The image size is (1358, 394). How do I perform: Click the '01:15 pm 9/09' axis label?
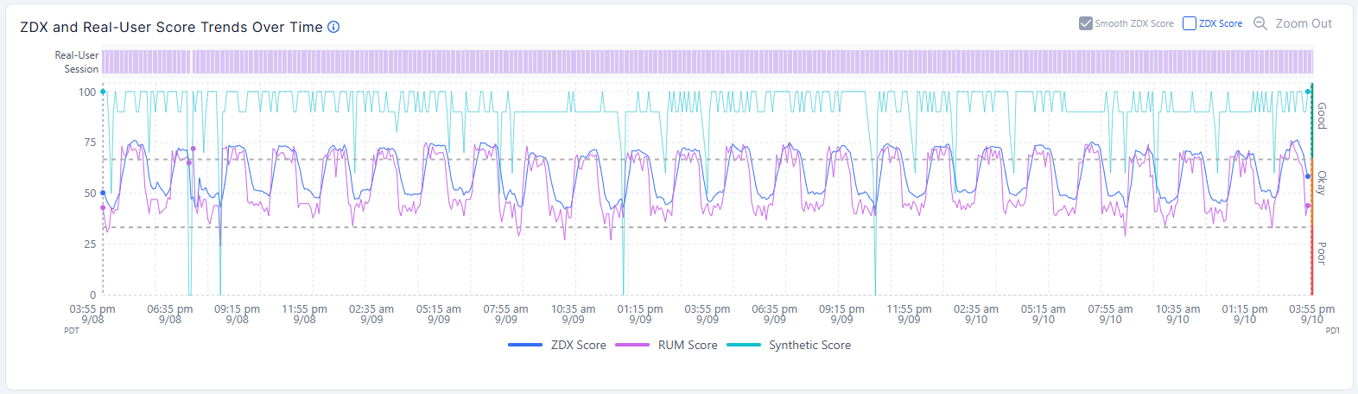(640, 314)
